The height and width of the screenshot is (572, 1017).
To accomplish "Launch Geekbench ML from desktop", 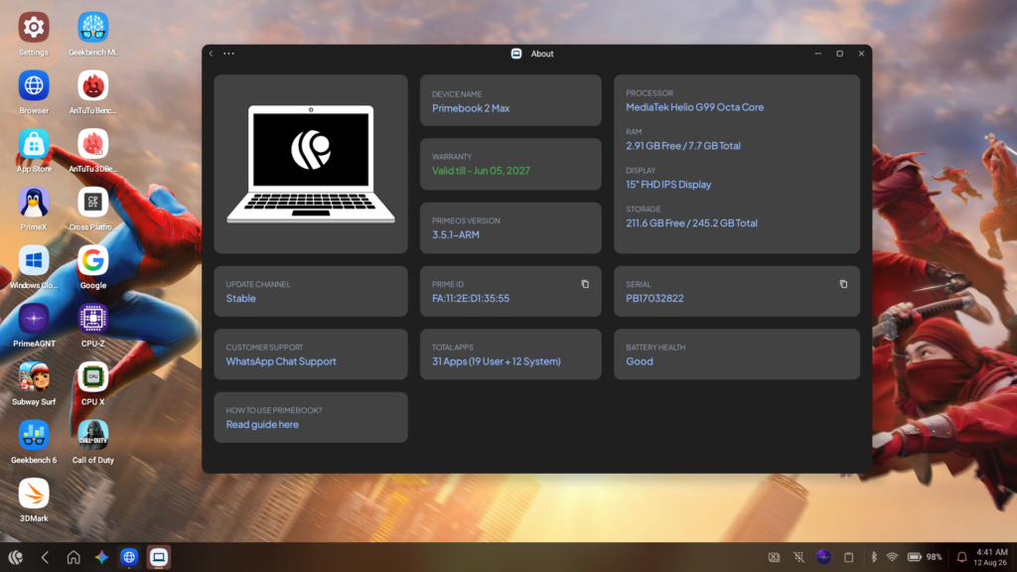I will tap(92, 27).
